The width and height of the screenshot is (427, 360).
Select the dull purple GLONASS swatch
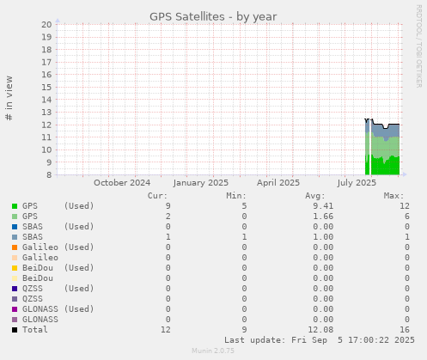[x=15, y=320]
